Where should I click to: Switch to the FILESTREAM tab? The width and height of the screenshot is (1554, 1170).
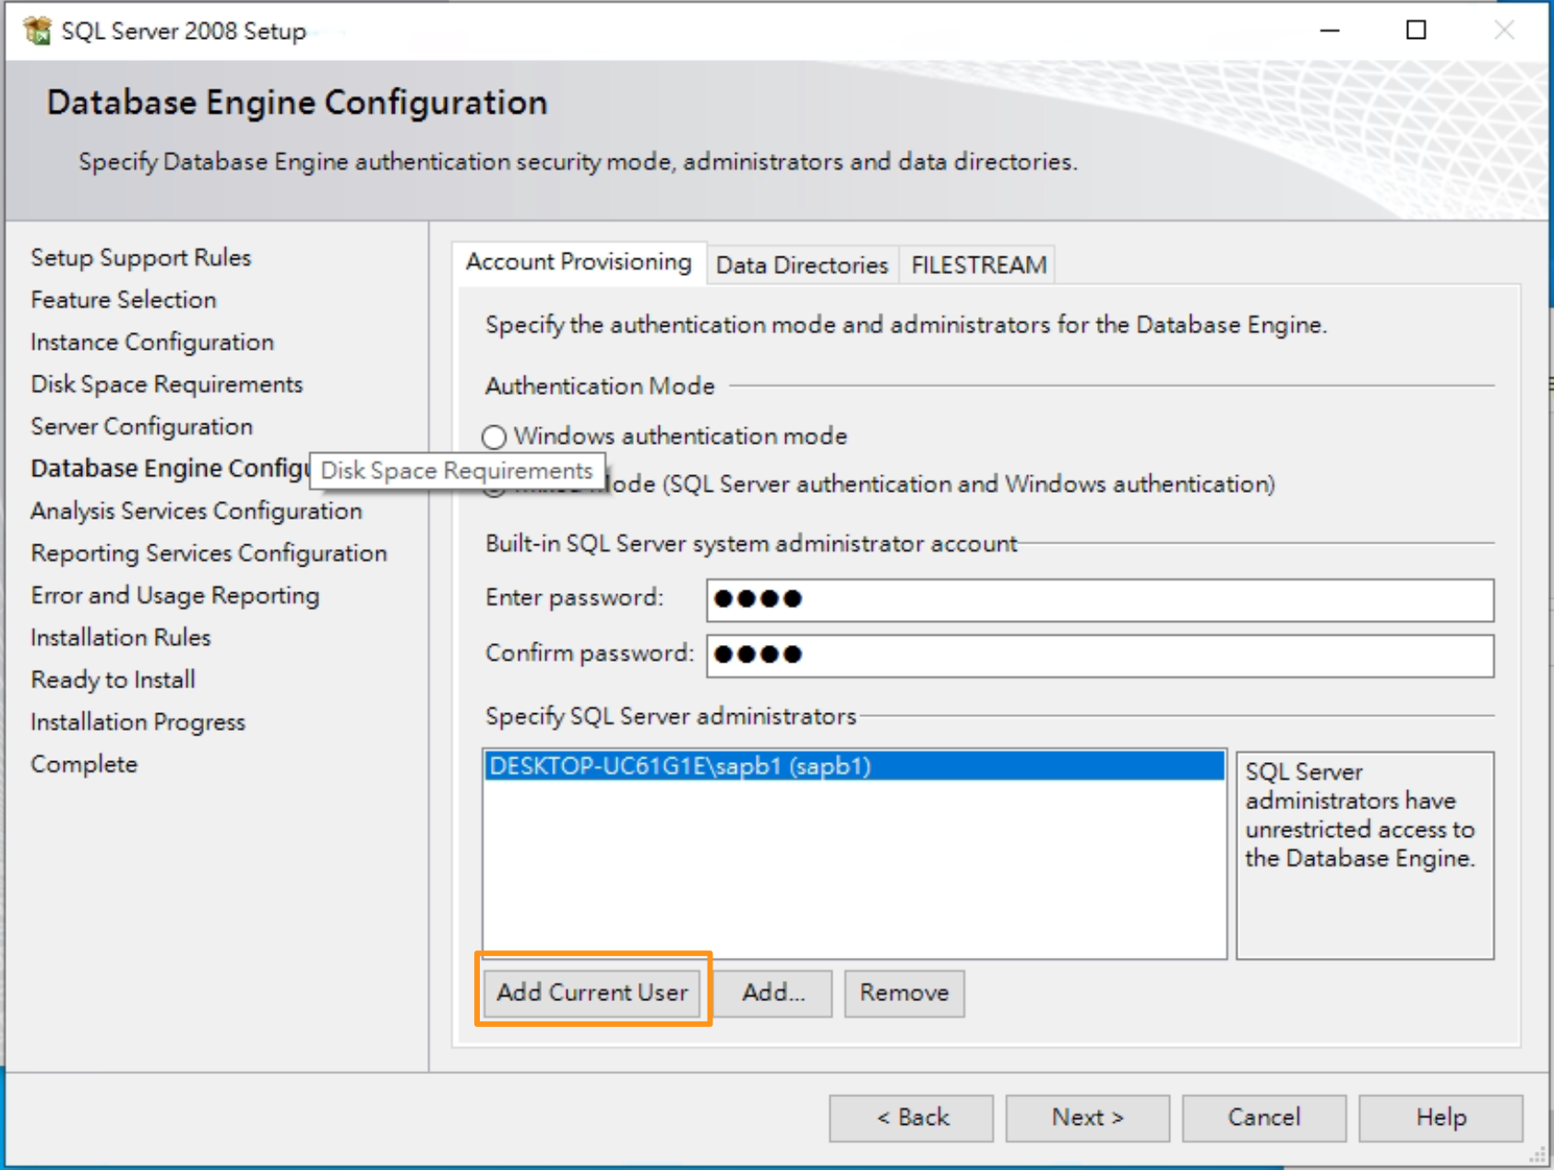click(978, 265)
